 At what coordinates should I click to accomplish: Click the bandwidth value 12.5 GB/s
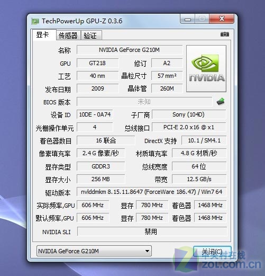coord(199,179)
